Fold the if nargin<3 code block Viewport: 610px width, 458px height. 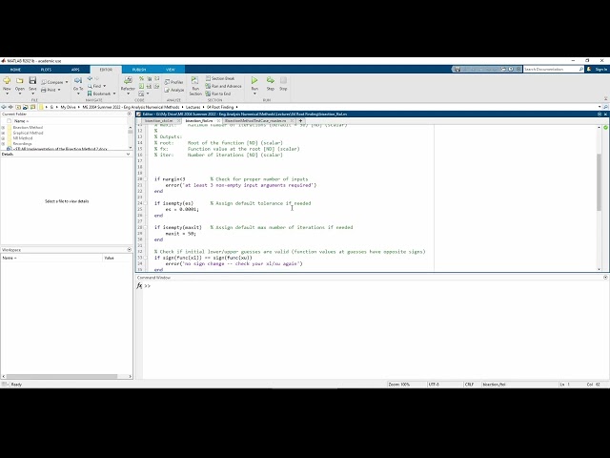(146, 179)
